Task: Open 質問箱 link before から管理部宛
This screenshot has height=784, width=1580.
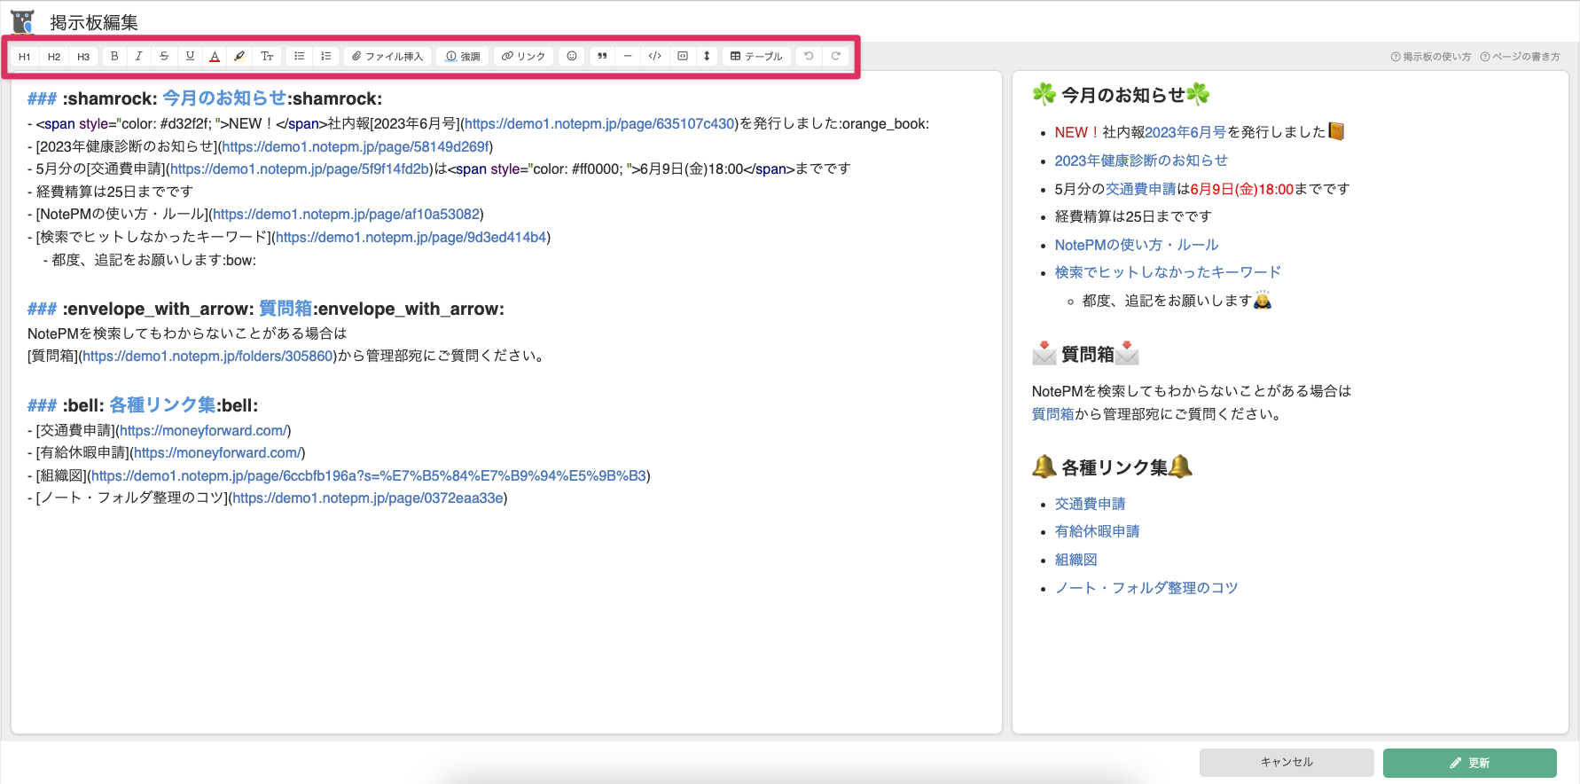Action: [1053, 414]
